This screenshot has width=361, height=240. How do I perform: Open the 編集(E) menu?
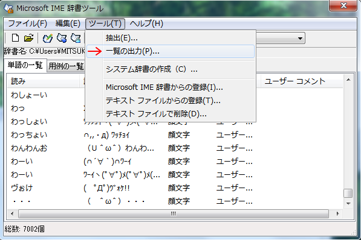pyautogui.click(x=68, y=24)
